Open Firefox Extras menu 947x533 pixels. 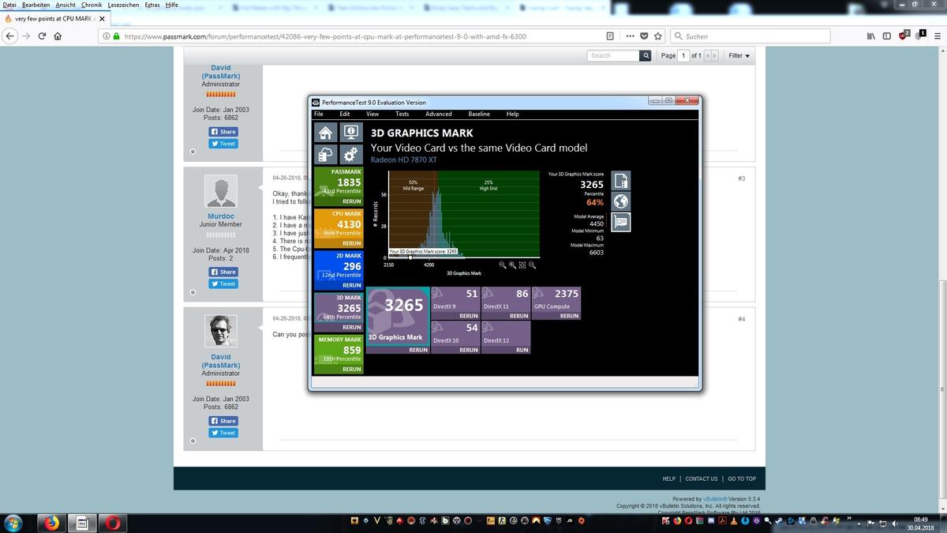coord(153,5)
